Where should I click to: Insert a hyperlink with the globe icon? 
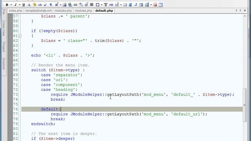point(70,5)
